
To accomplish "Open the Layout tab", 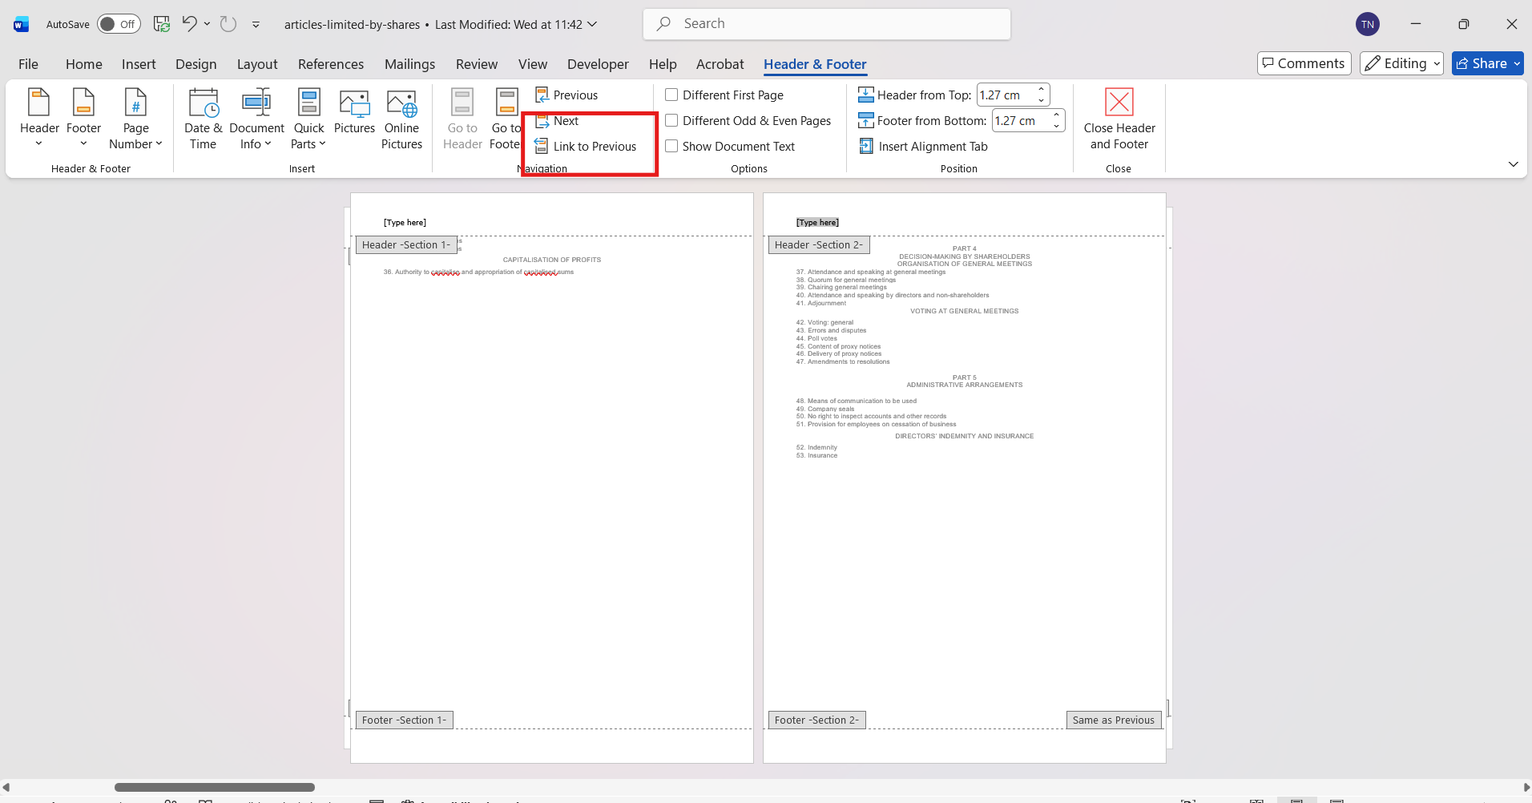I will pos(257,64).
